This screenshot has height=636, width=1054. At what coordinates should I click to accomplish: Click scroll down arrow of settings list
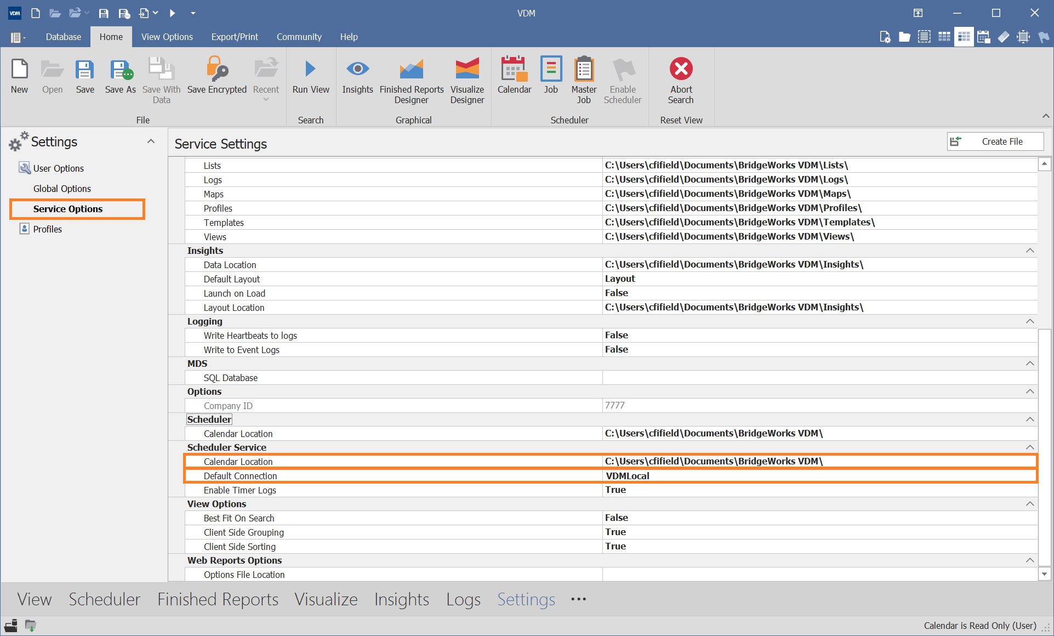pos(1044,574)
